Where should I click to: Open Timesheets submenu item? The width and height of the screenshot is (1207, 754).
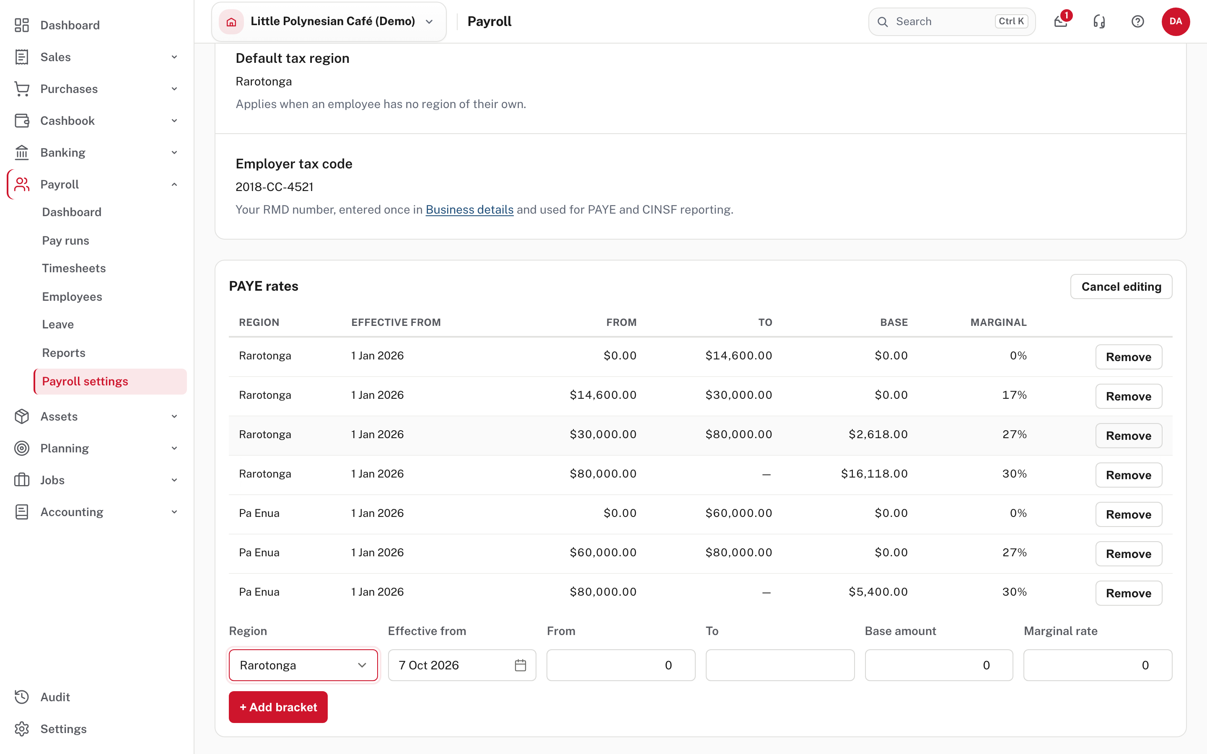(x=74, y=268)
